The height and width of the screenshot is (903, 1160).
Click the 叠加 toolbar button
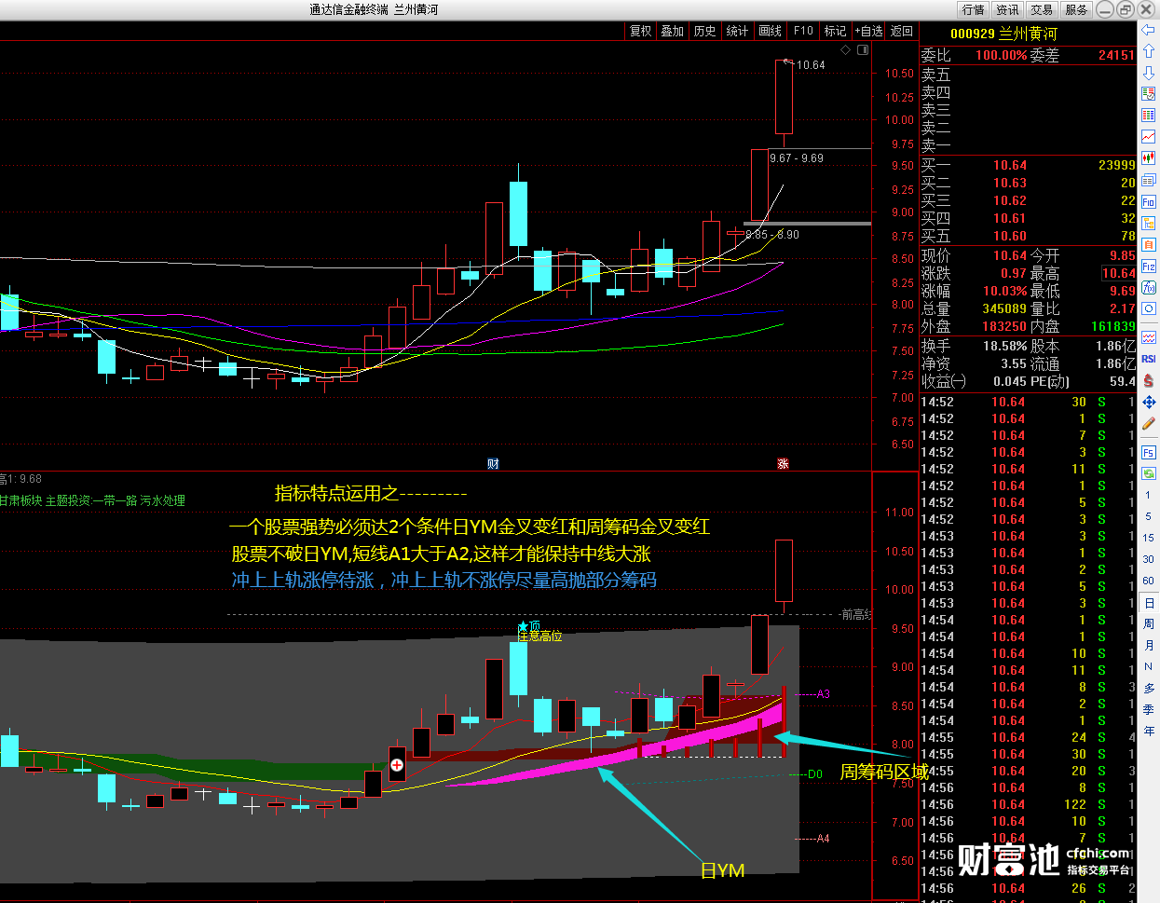click(x=673, y=31)
